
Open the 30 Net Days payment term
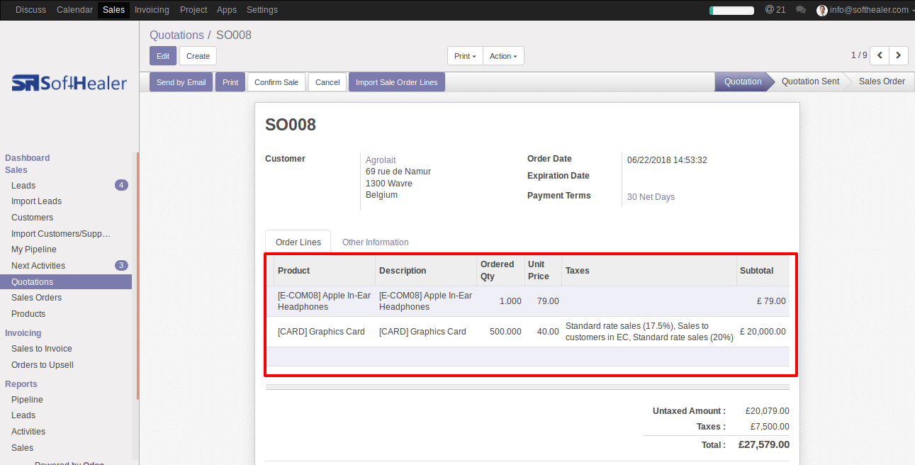(651, 196)
